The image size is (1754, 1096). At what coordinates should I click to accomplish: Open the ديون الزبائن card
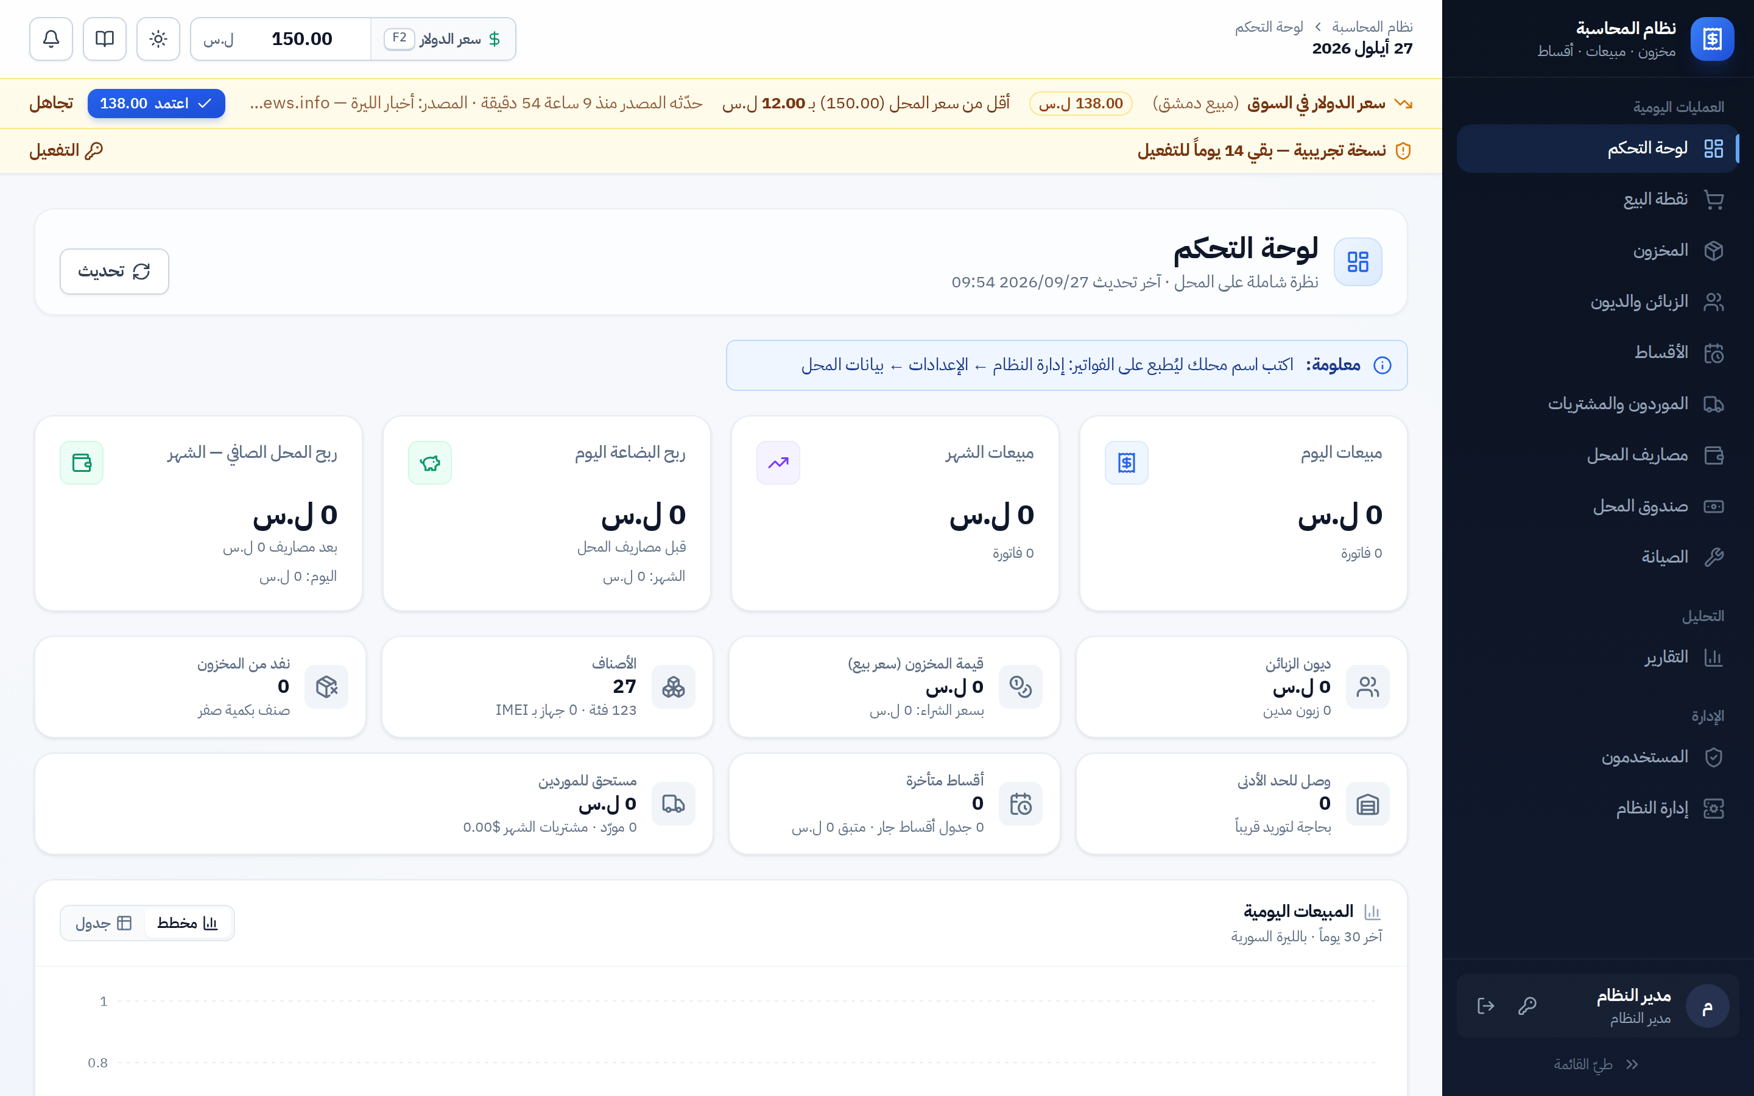click(1242, 687)
